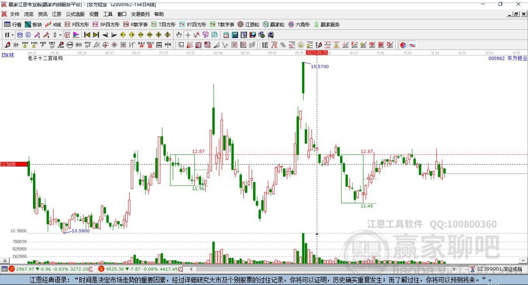
Task: Click the horizontal scrollbar right arrow
Action: [x=454, y=269]
